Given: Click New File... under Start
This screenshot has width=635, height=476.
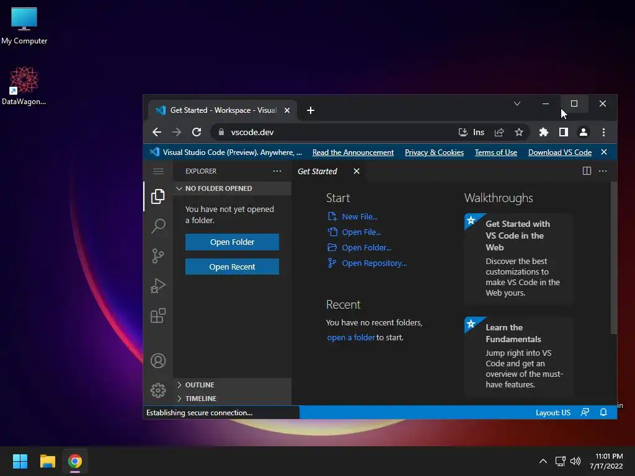Looking at the screenshot, I should click(352, 216).
